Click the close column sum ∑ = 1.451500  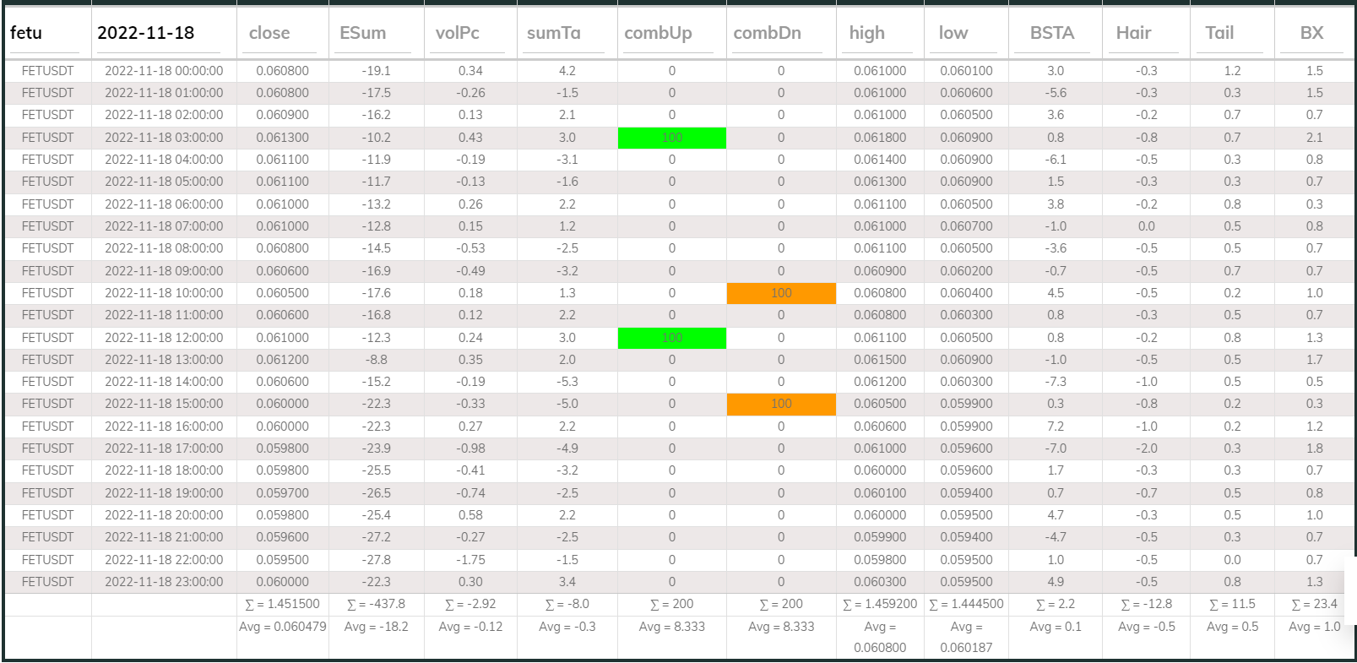coord(282,604)
